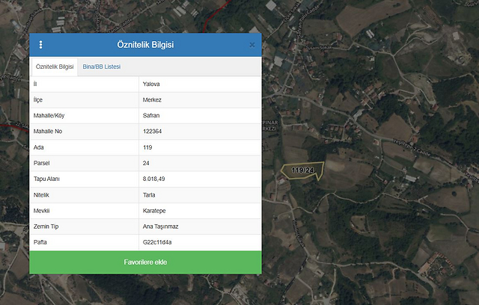The width and height of the screenshot is (479, 305).
Task: Click the Mahalle/Köy field label
Action: click(49, 115)
